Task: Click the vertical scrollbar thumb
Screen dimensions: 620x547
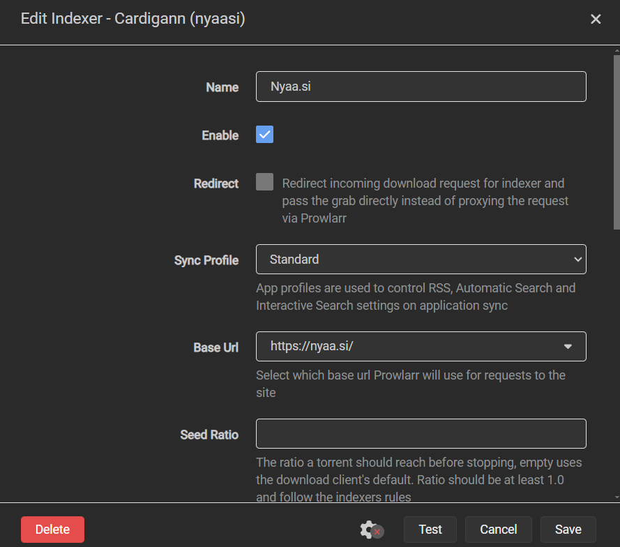Action: coord(616,143)
